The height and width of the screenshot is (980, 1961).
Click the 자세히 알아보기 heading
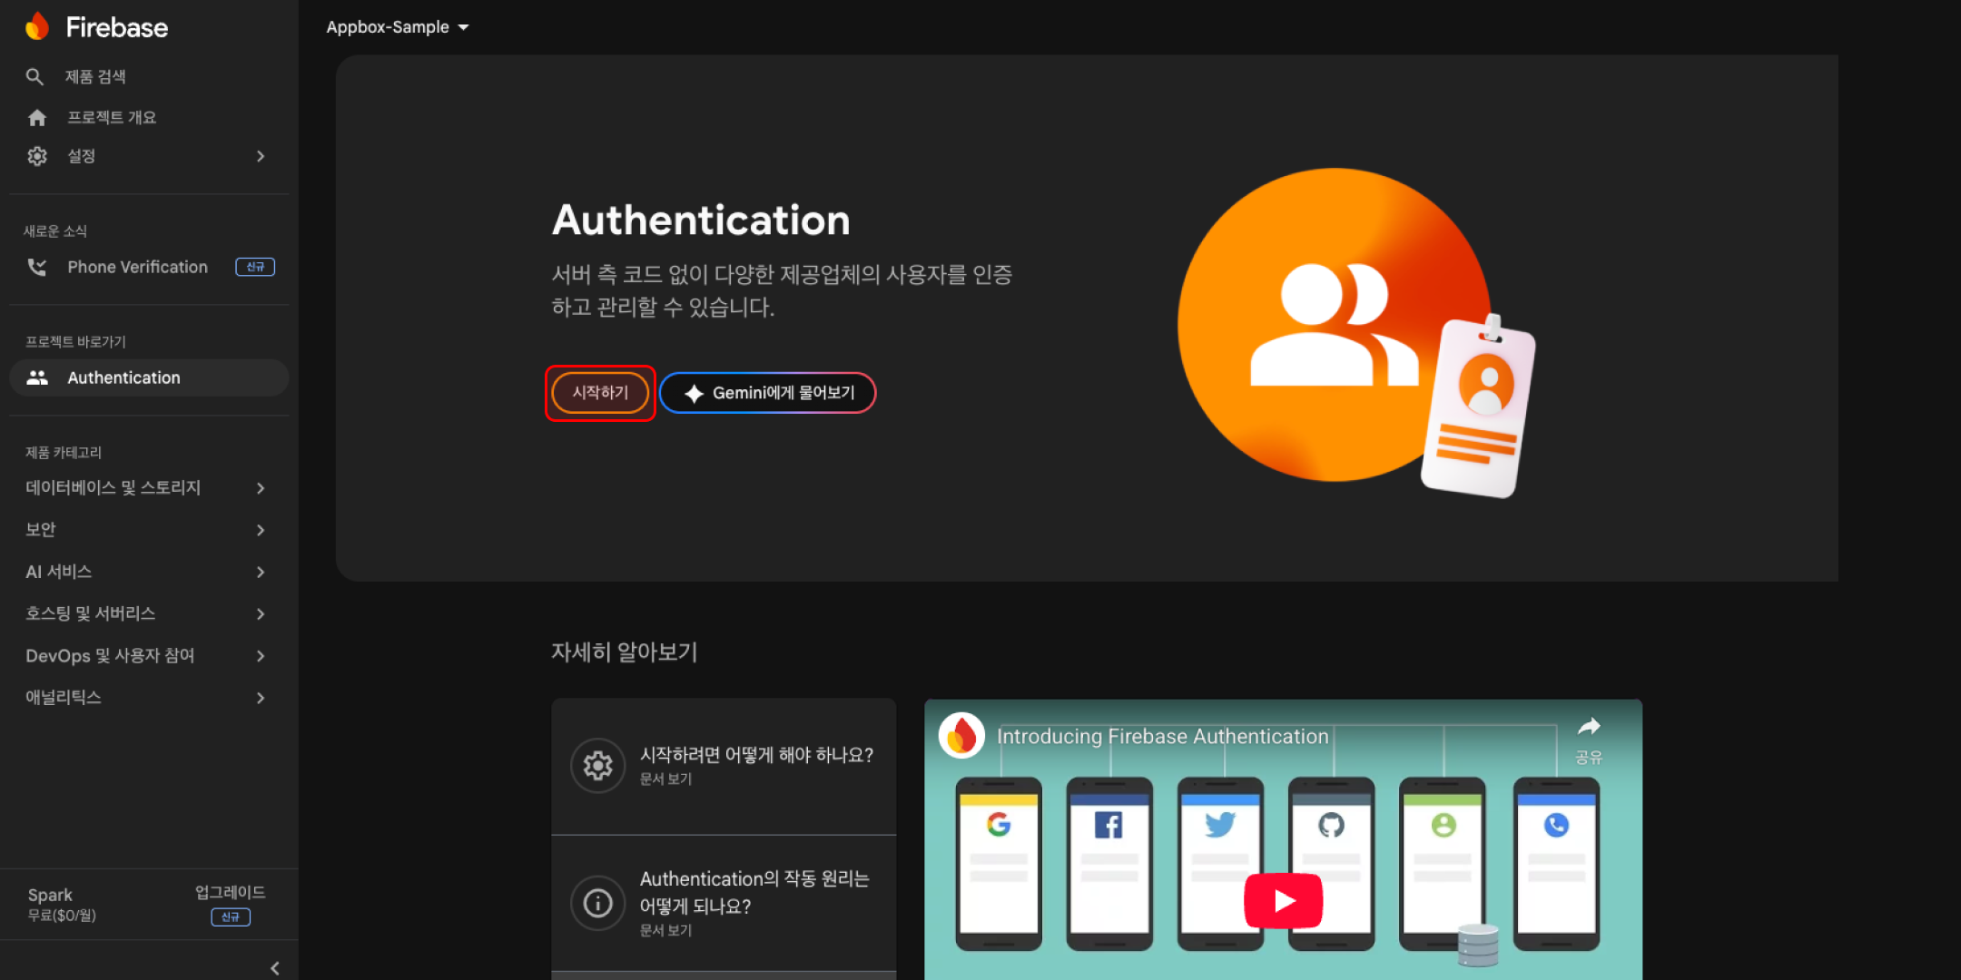(625, 652)
